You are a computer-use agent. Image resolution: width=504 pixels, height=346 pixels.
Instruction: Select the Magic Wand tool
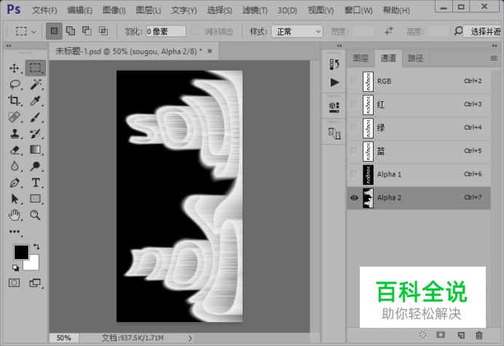click(36, 84)
